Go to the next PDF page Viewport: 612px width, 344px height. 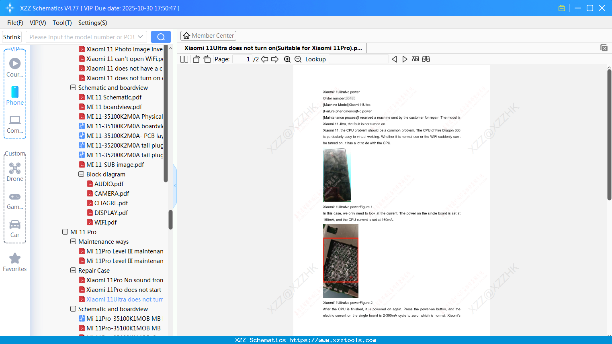(275, 59)
